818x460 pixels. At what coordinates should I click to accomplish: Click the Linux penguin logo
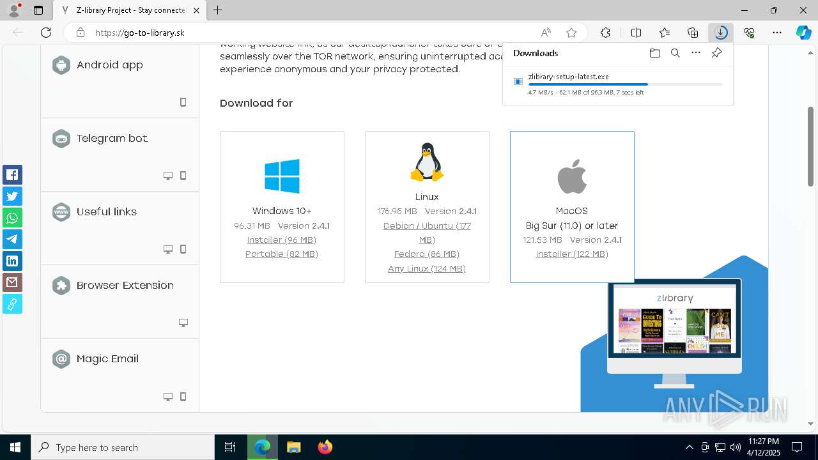[x=427, y=162]
